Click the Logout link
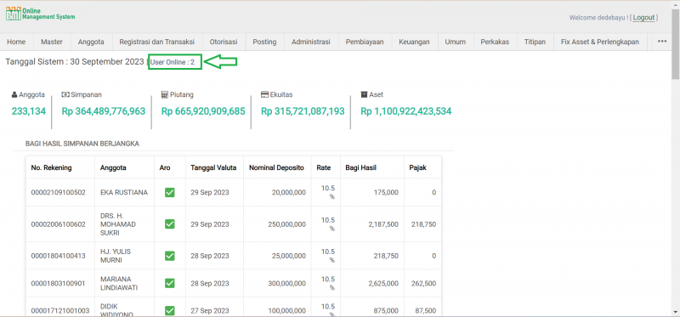 click(x=643, y=18)
